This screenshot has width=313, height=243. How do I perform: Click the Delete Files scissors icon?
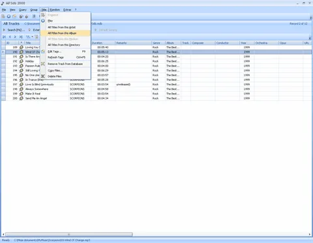click(x=43, y=76)
